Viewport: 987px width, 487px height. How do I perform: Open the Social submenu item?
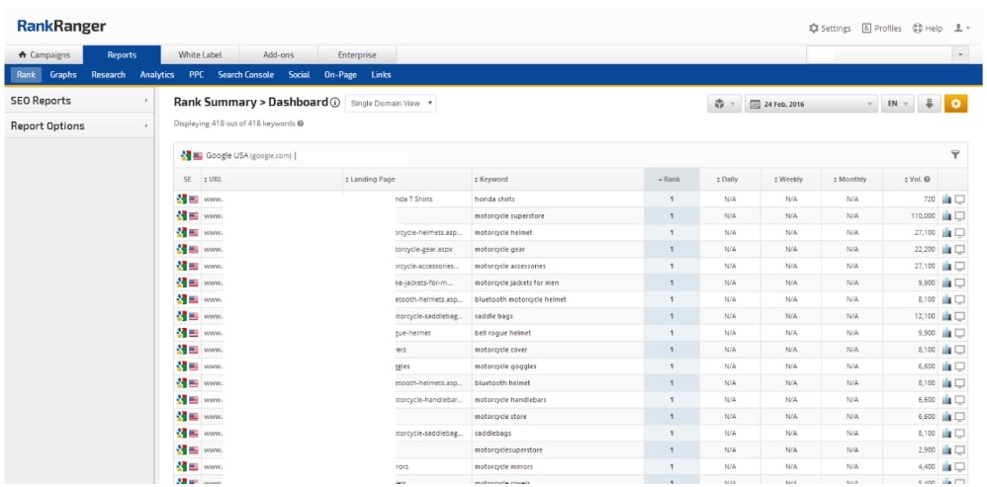[x=299, y=75]
